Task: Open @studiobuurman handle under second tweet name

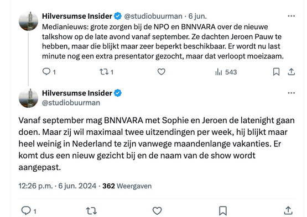Action: [x=71, y=103]
